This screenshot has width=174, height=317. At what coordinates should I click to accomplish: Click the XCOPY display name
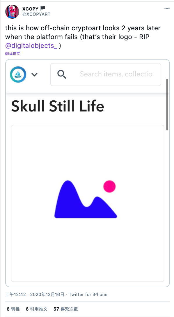coord(31,9)
